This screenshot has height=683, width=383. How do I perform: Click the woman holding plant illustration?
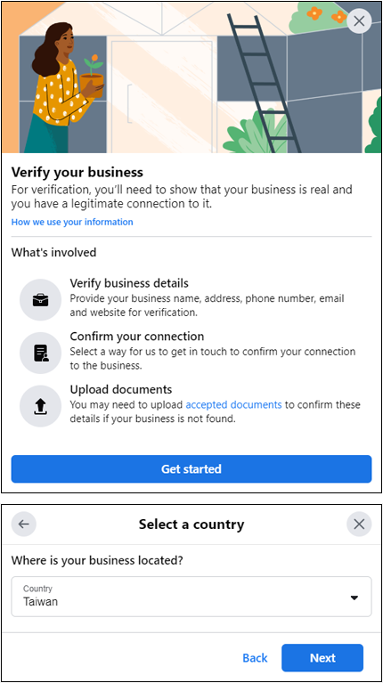tap(65, 87)
